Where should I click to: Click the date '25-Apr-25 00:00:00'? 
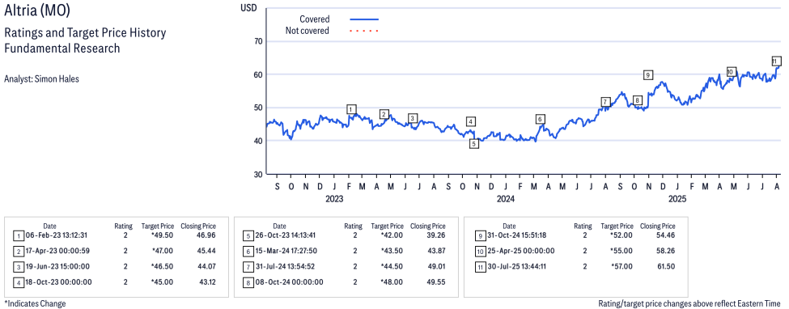(x=520, y=251)
